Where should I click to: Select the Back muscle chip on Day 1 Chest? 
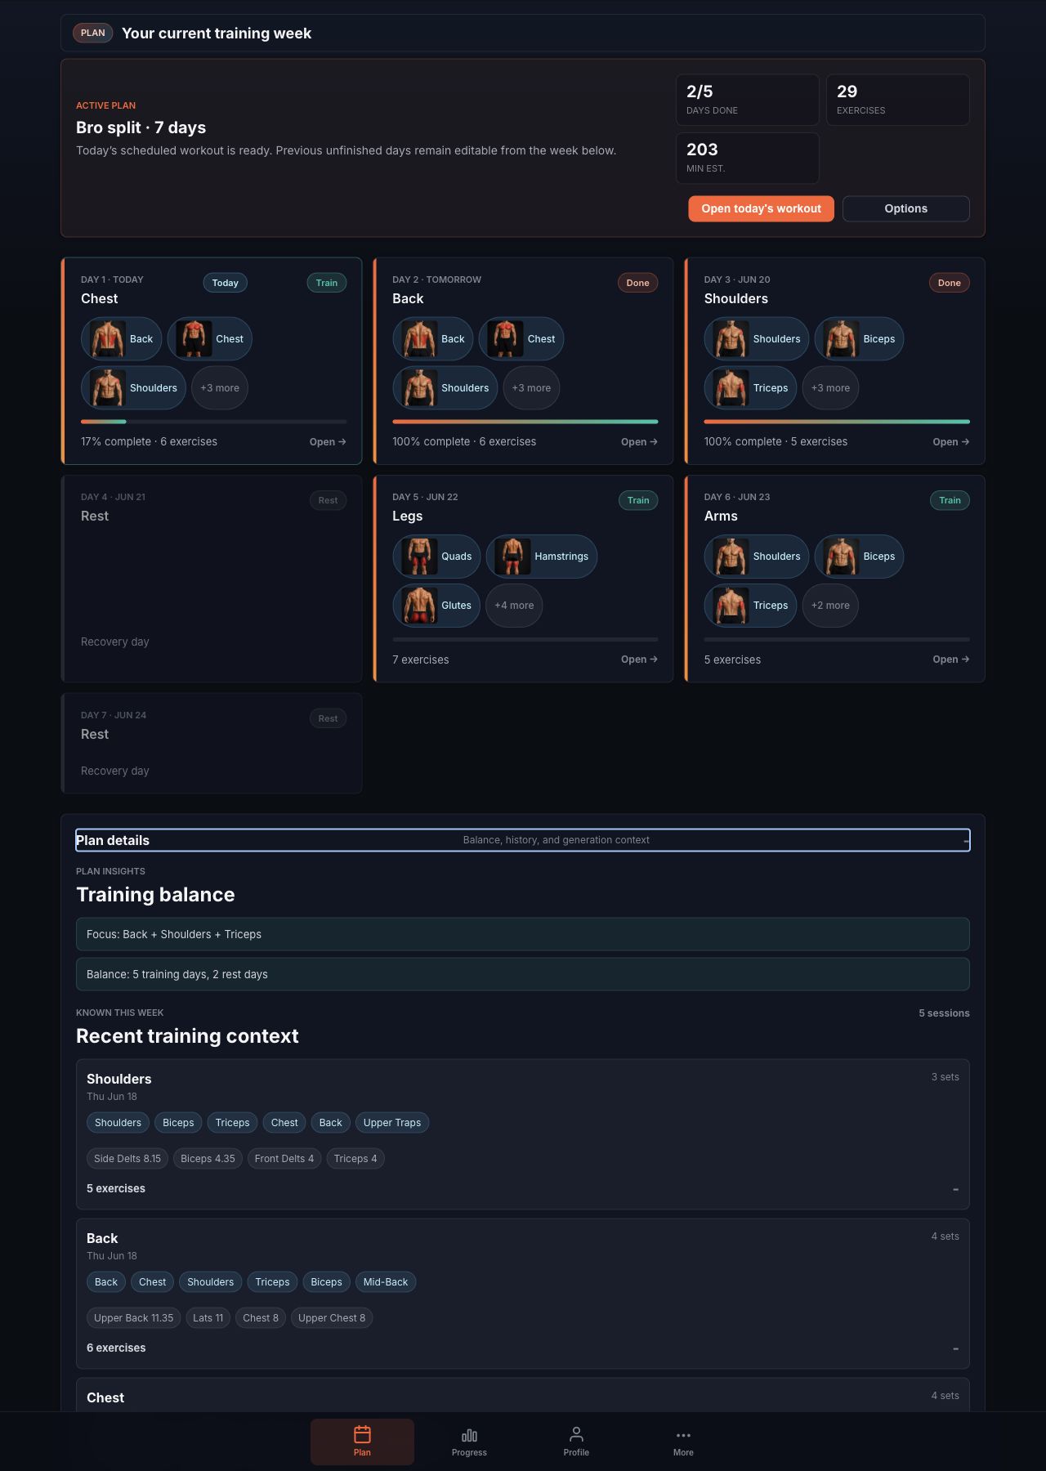click(121, 338)
